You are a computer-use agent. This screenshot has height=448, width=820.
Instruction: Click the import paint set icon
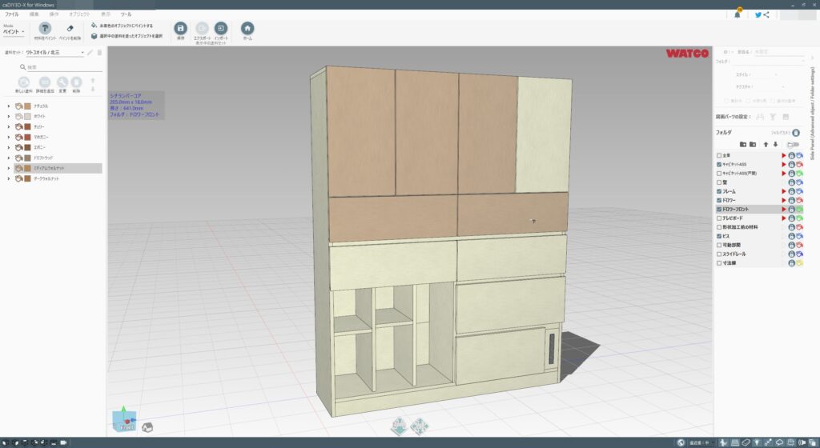click(x=220, y=28)
